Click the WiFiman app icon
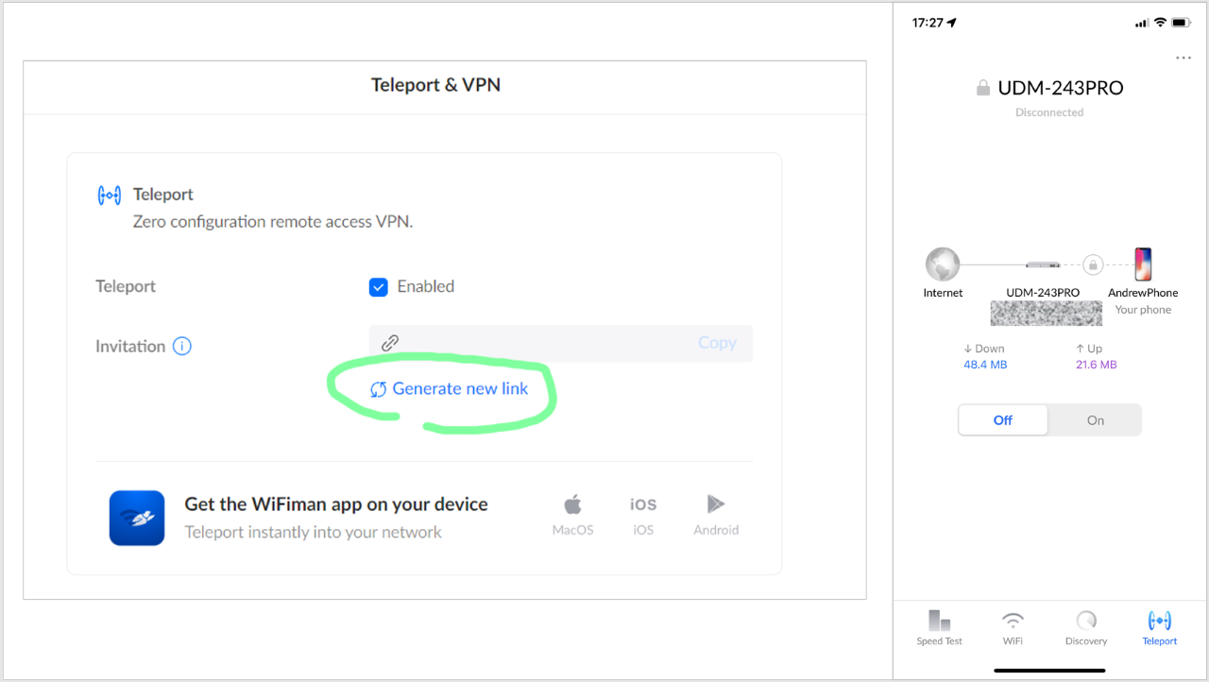This screenshot has height=682, width=1209. click(137, 518)
